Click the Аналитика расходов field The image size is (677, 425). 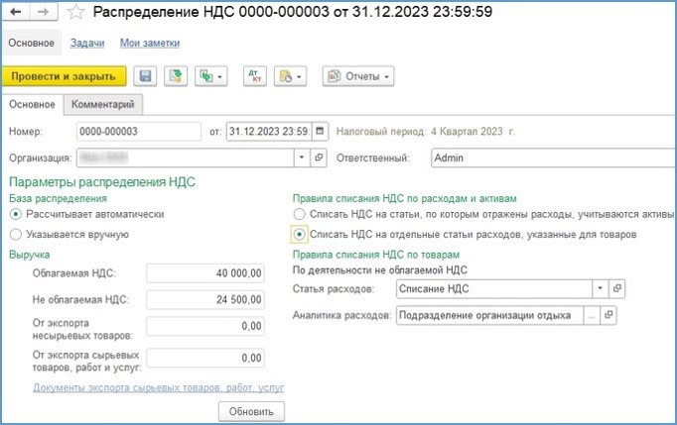click(489, 315)
